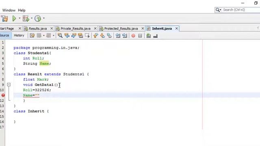260x146 pixels.
Task: Close the Results.java tab
Action: [52, 28]
